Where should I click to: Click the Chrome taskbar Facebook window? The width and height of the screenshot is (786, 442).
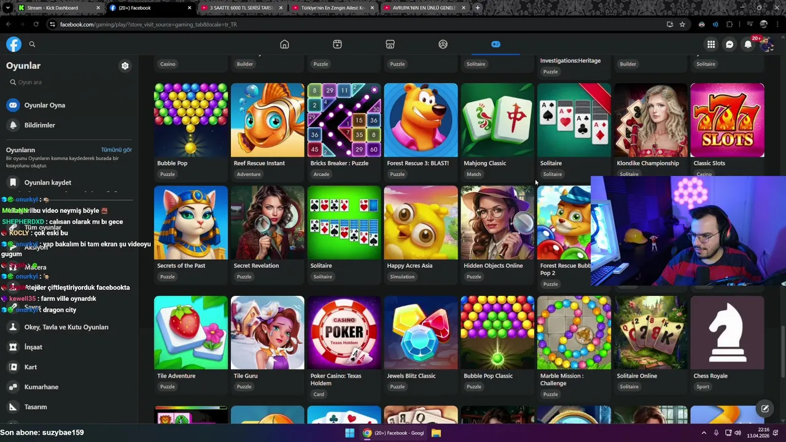tap(393, 433)
